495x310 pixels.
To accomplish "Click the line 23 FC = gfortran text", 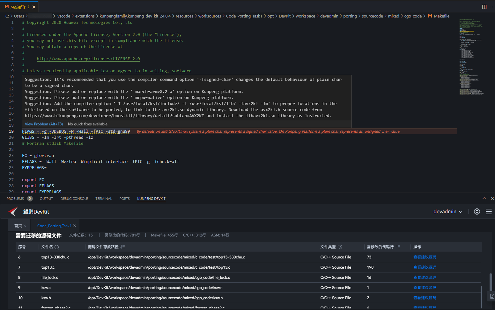I will coord(38,155).
